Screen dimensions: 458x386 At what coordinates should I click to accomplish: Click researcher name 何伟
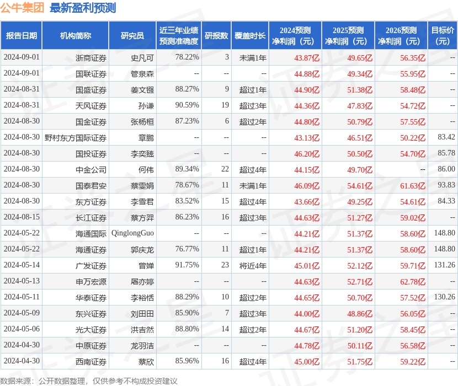pos(146,170)
